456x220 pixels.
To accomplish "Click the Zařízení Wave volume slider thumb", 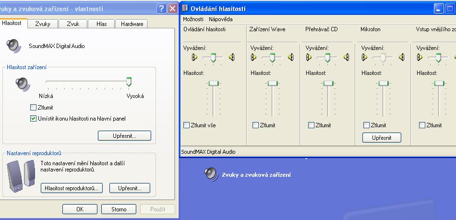I will [273, 84].
